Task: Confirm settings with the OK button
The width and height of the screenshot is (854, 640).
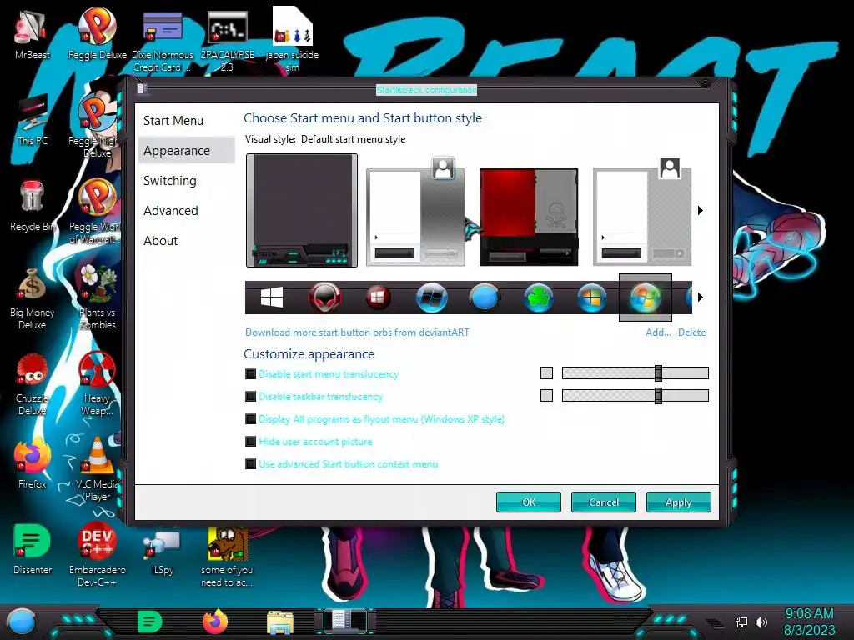Action: 528,502
